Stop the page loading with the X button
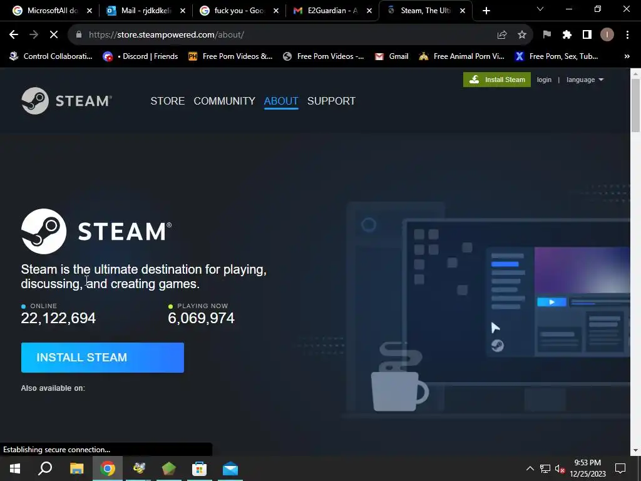The height and width of the screenshot is (481, 641). point(54,35)
